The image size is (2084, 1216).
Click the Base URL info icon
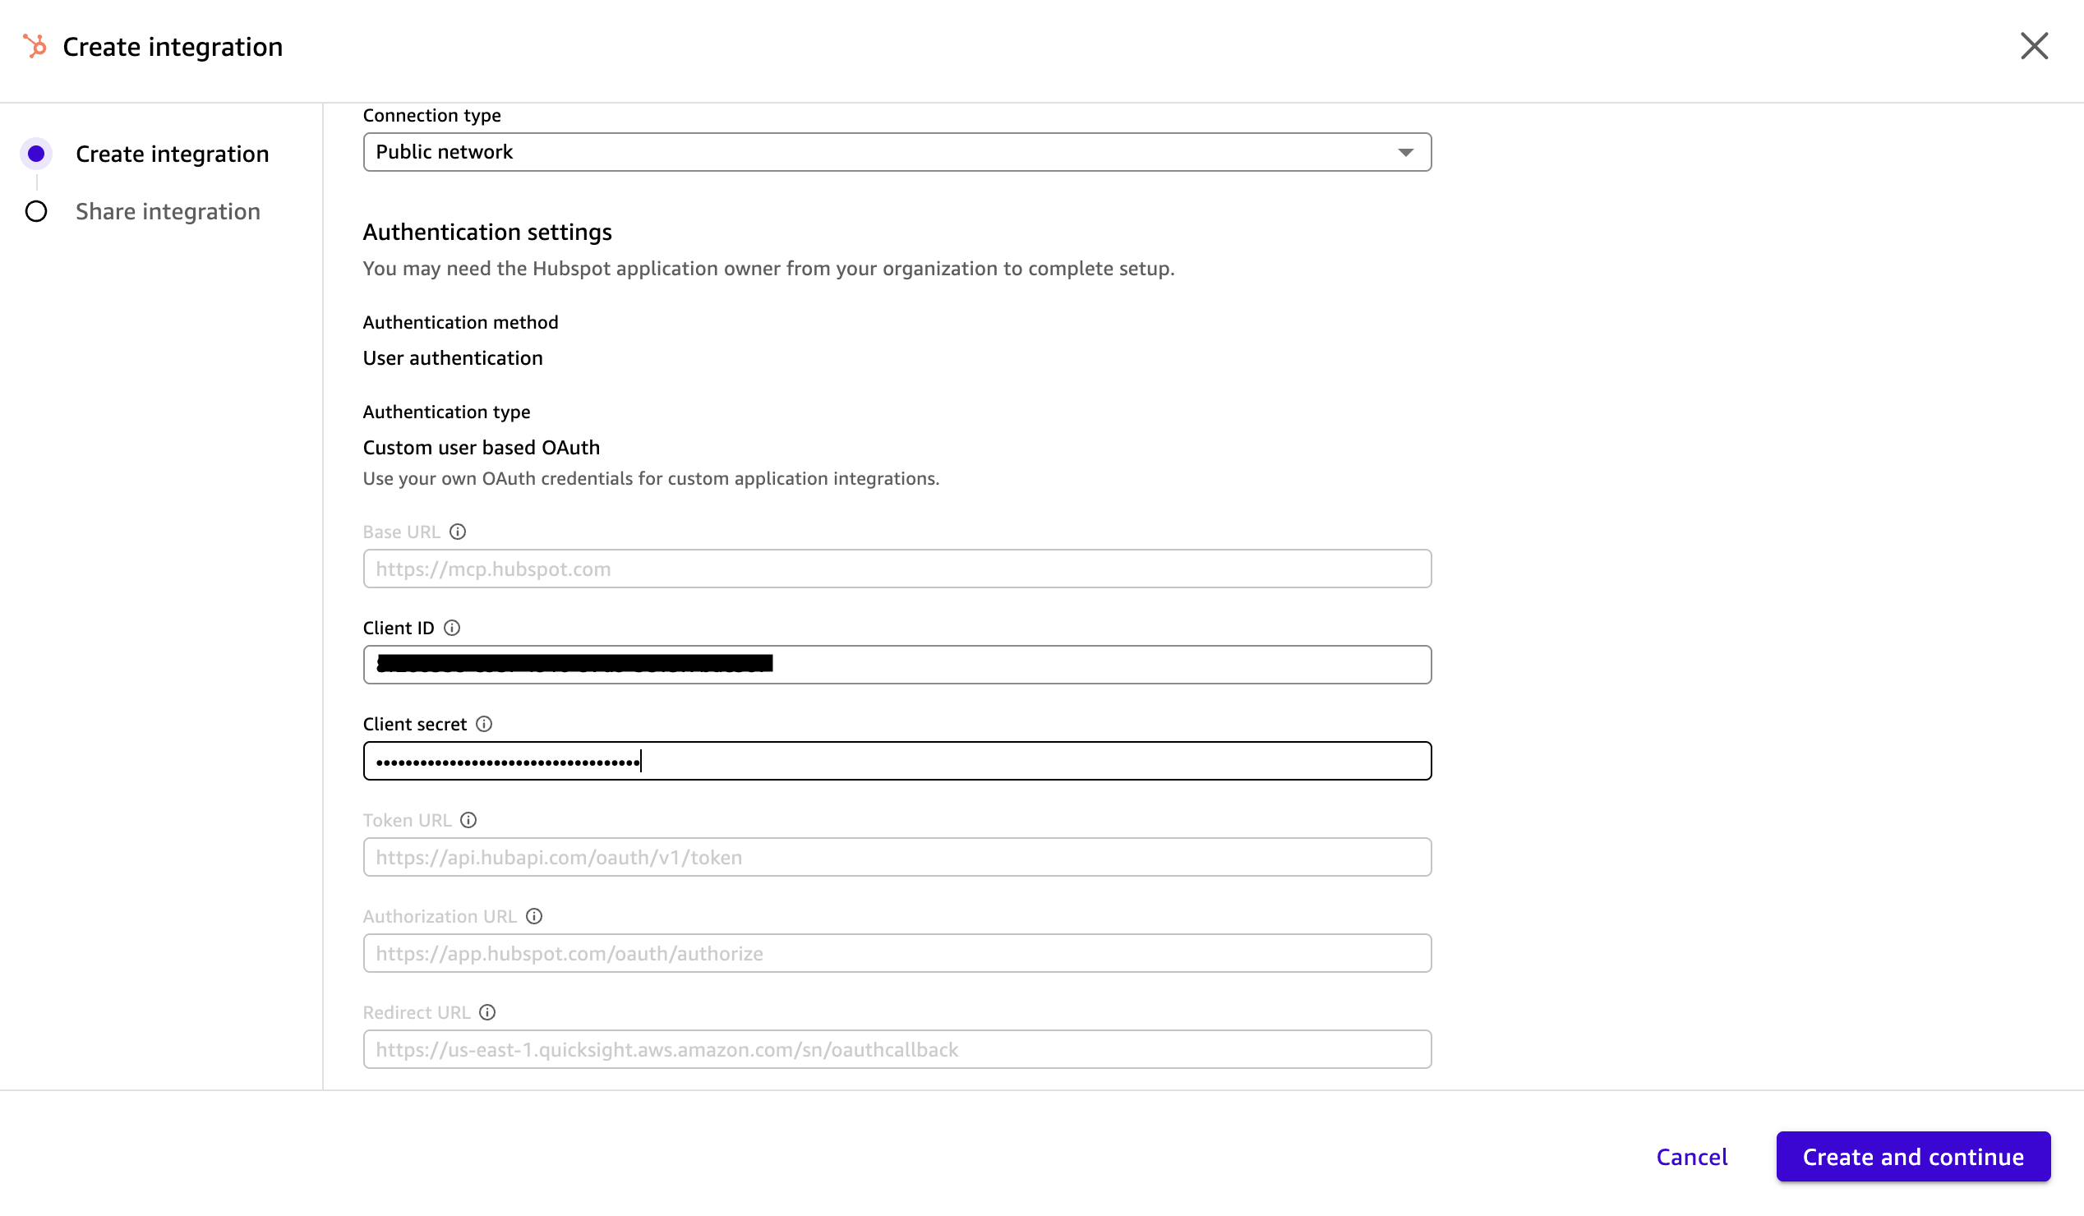point(459,532)
